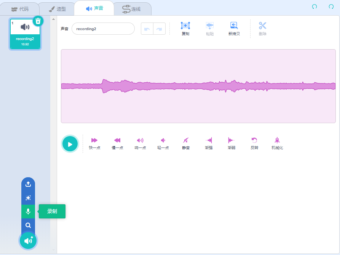Click the sound list scroll up arrow
340x255 pixels.
click(53, 19)
